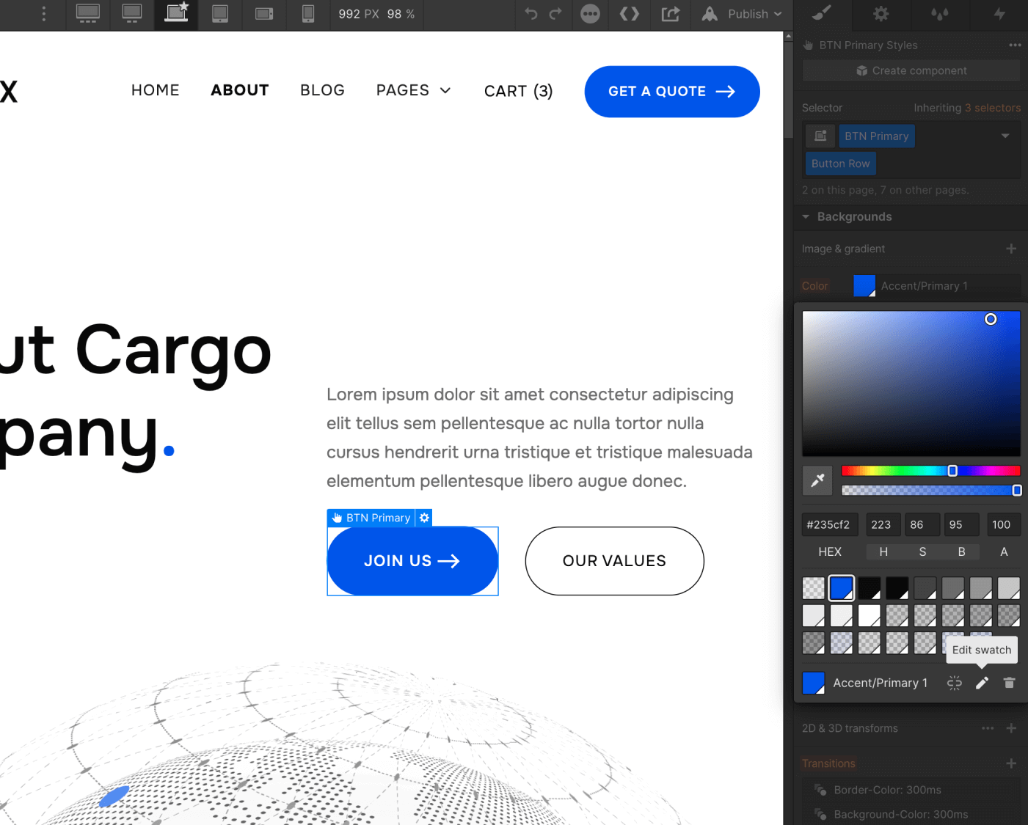Click the #235cf2 hex input field
This screenshot has height=825, width=1028.
(x=829, y=524)
